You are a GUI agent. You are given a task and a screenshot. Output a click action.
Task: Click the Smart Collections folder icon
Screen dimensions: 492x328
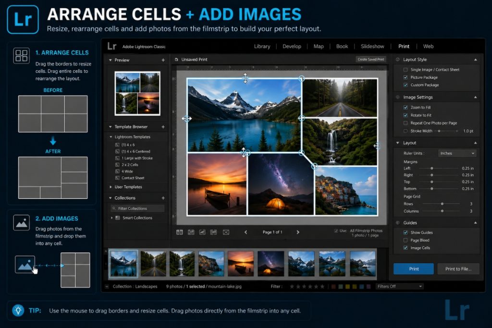(118, 218)
